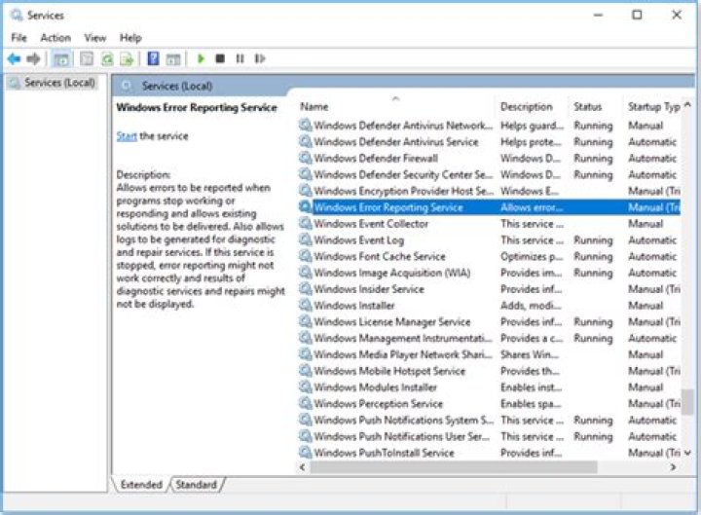The height and width of the screenshot is (515, 701).
Task: Select Windows Push Notifications System Service name
Action: 404,421
